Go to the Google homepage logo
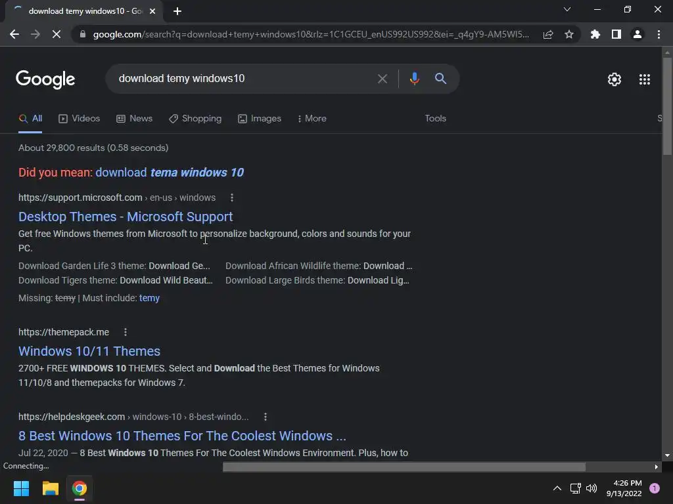 [x=45, y=79]
